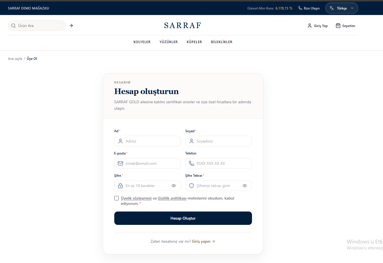Open the BİLEKLİKLER category
383x263 pixels.
pos(222,42)
